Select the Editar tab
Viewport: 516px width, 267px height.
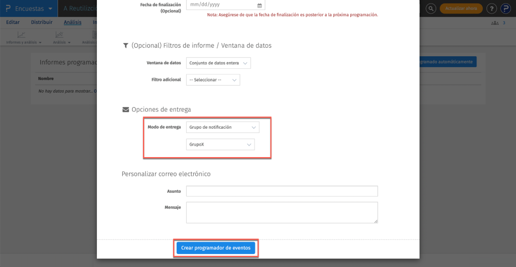[x=12, y=22]
